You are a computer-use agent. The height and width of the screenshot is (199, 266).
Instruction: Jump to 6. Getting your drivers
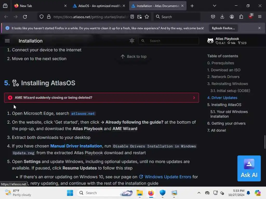pos(226,123)
